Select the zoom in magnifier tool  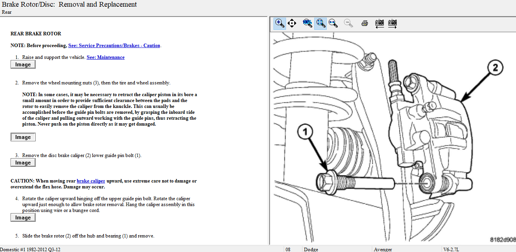[279, 23]
